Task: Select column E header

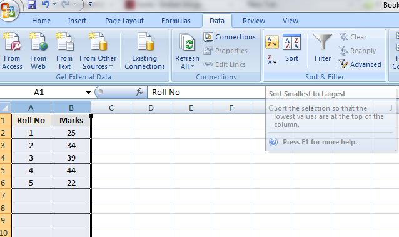Action: click(x=191, y=108)
